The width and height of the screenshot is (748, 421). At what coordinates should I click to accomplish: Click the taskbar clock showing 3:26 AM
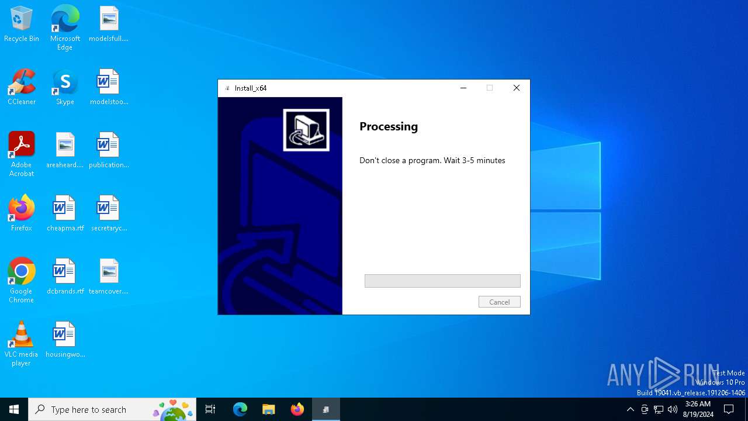click(698, 409)
